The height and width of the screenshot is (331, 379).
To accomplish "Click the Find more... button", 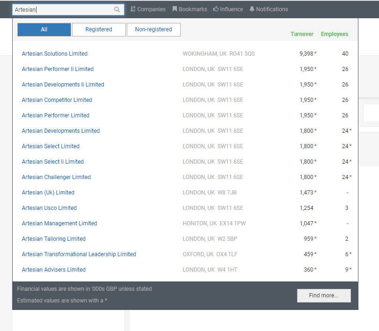I will [323, 295].
